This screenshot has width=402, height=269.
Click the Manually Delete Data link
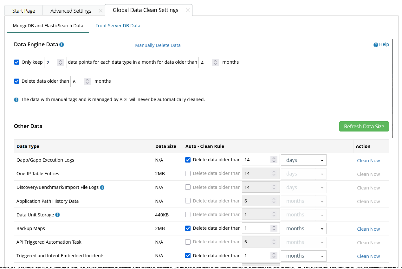click(x=158, y=45)
